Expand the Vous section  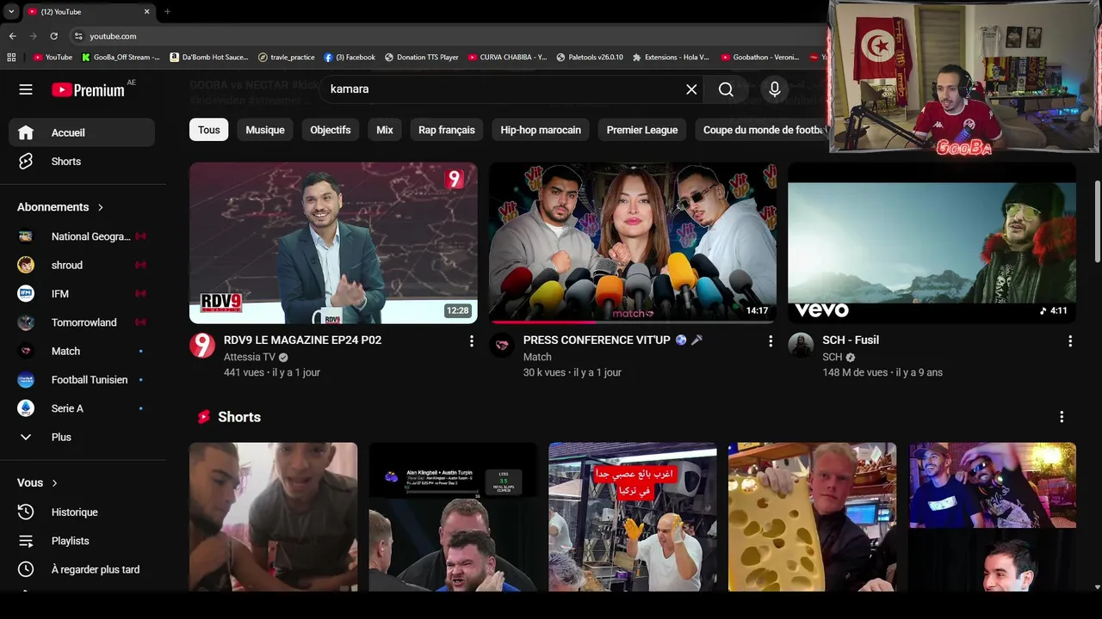pos(38,483)
